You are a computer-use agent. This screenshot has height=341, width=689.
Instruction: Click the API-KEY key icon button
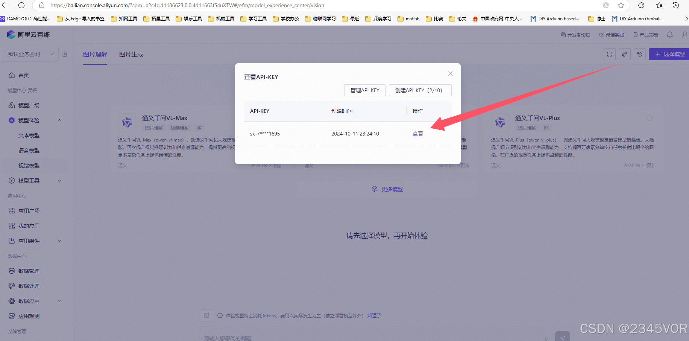click(x=625, y=54)
